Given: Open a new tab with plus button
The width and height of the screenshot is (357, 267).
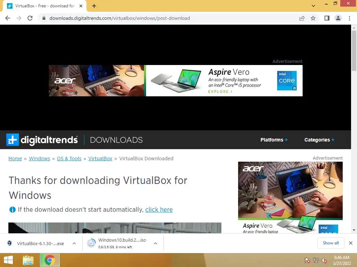Looking at the screenshot, I should (94, 6).
